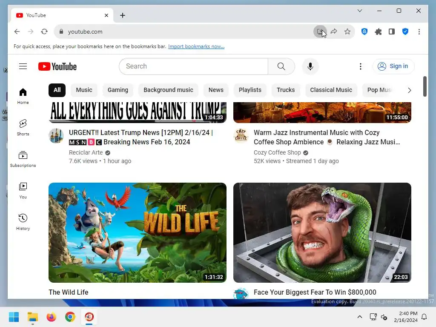Click Import bookmarks now link

pyautogui.click(x=196, y=46)
